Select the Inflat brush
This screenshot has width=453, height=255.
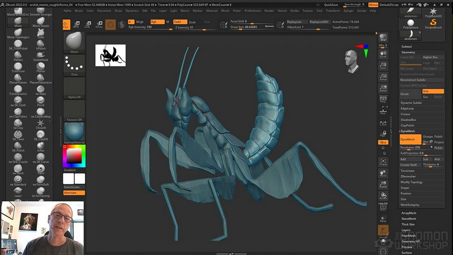pyautogui.click(x=41, y=147)
